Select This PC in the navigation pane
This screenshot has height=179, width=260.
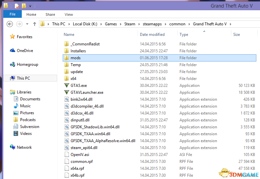[x=30, y=78]
